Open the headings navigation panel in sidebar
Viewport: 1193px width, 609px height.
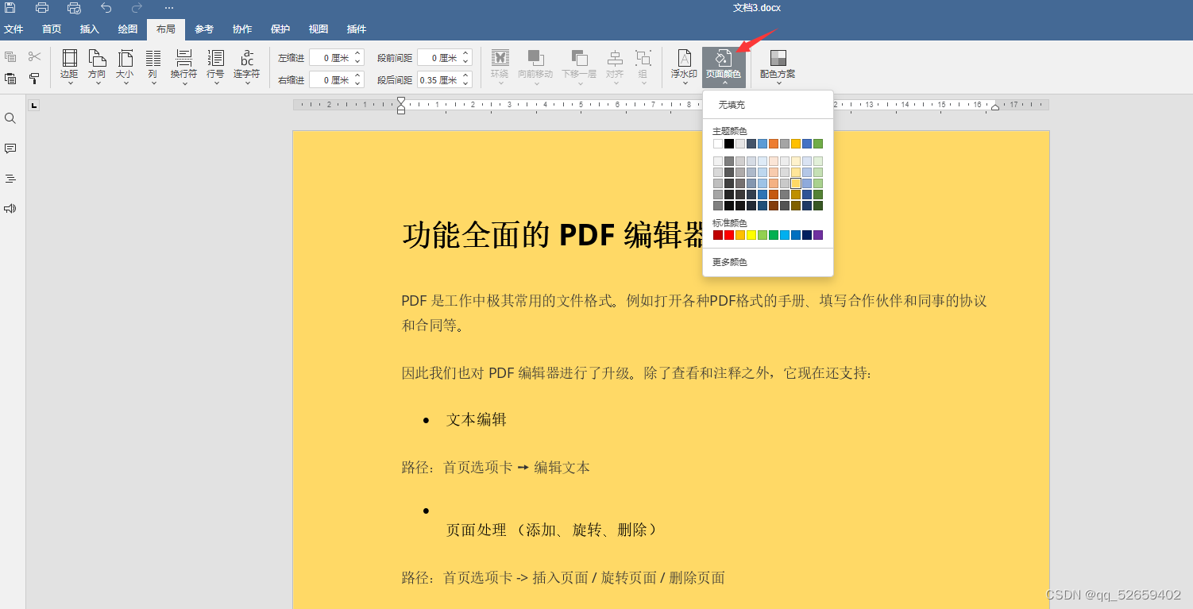click(x=10, y=179)
